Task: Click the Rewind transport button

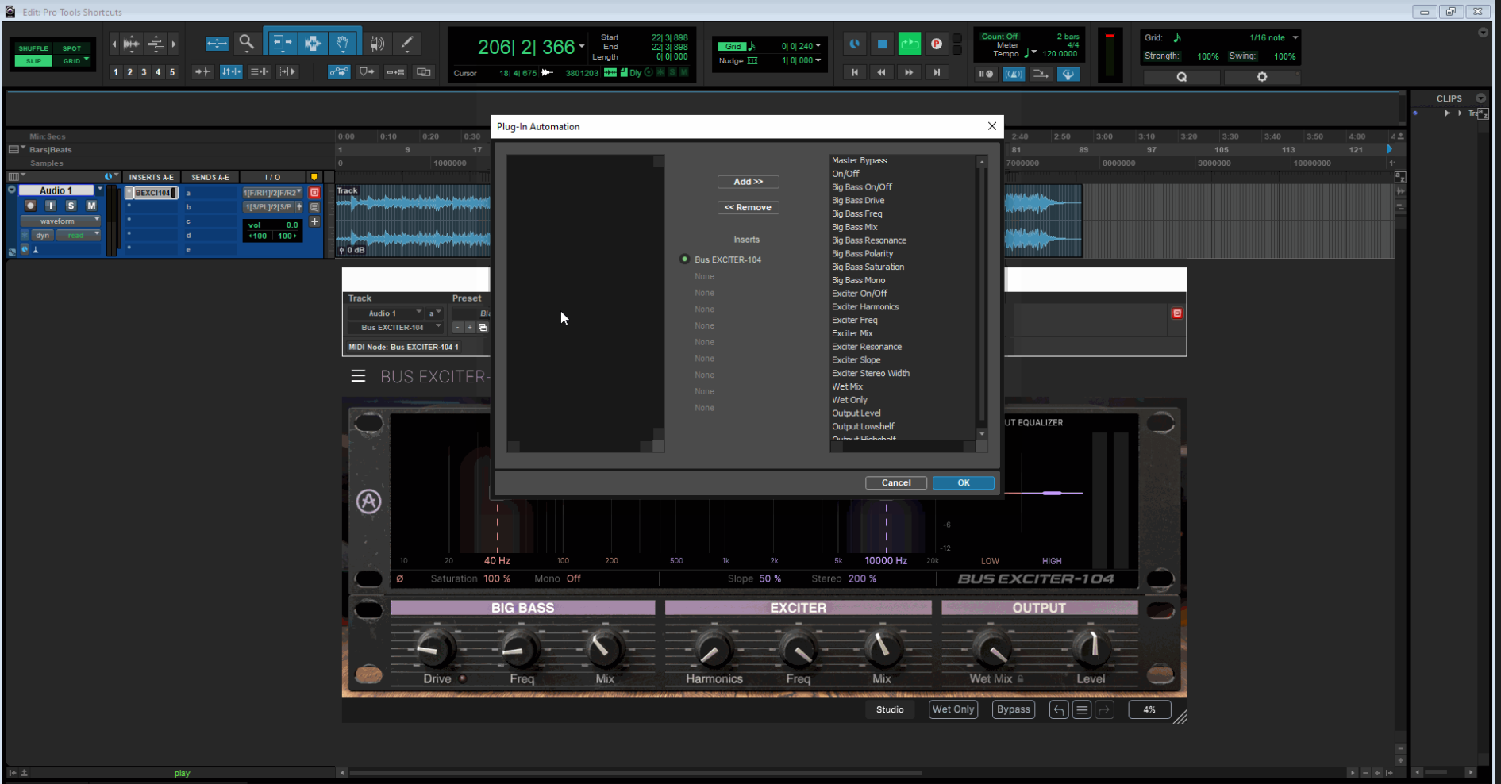Action: coord(881,72)
